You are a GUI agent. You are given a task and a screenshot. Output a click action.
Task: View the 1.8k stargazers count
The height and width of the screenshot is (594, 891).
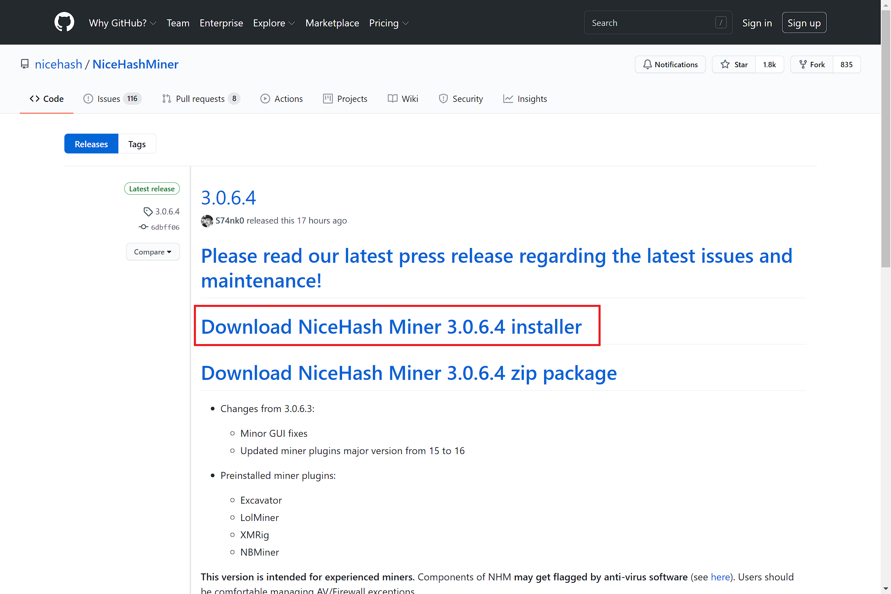(769, 64)
